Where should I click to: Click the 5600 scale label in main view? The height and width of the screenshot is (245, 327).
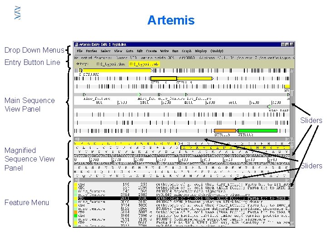(x=233, y=103)
